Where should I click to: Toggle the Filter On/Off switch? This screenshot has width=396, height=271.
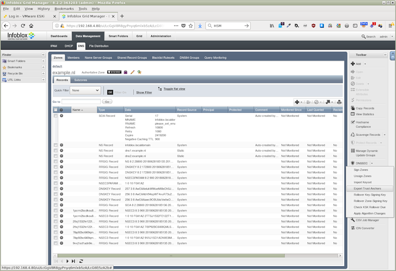pos(110,93)
